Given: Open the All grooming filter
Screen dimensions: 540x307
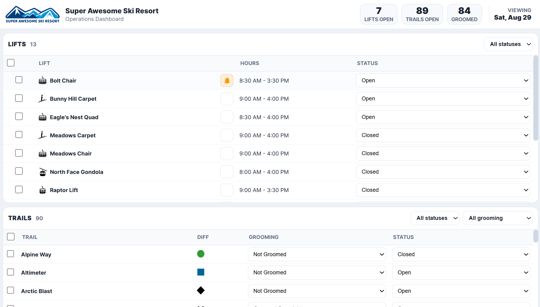Looking at the screenshot, I should 498,218.
